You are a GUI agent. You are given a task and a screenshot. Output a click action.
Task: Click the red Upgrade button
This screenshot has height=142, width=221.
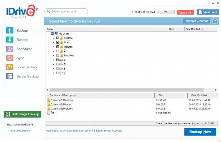(x=185, y=12)
